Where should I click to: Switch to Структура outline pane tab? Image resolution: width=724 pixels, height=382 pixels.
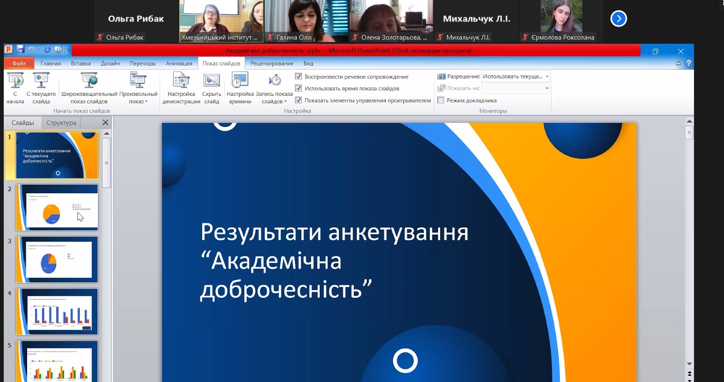pyautogui.click(x=61, y=123)
